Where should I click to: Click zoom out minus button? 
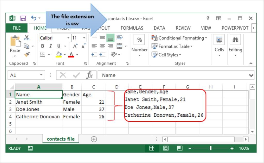(190, 148)
